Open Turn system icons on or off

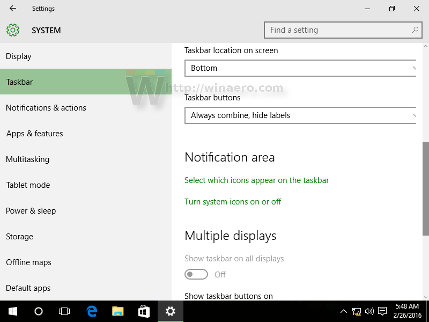(233, 202)
